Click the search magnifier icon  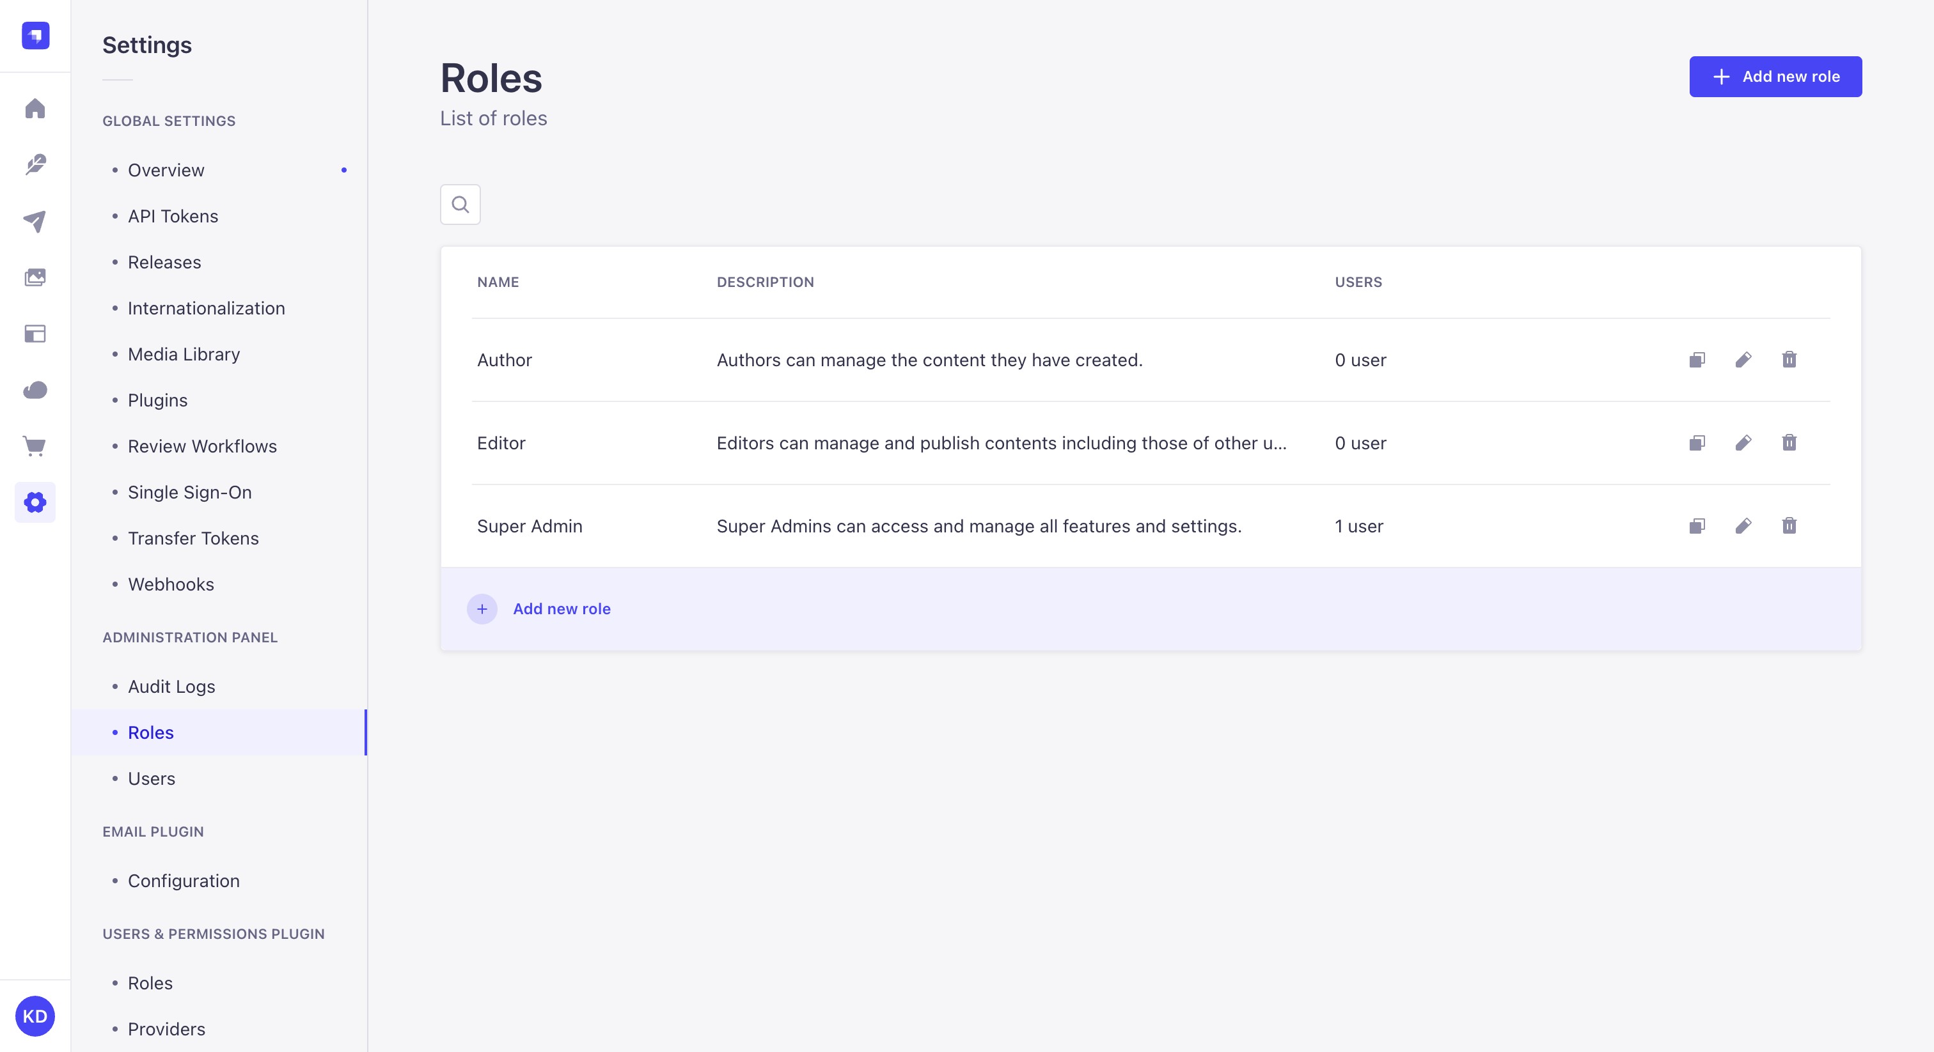(460, 204)
